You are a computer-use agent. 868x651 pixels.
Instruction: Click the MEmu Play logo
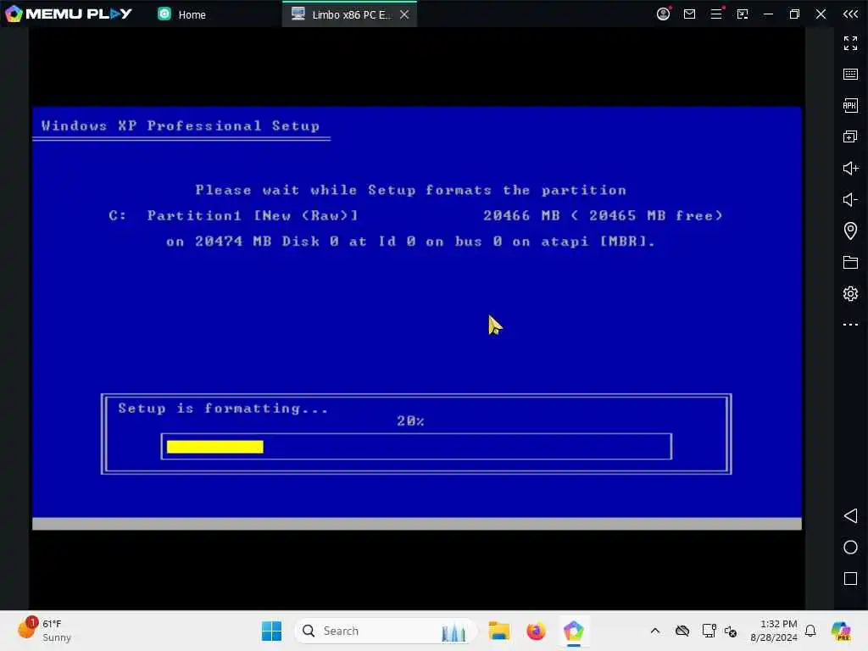69,14
